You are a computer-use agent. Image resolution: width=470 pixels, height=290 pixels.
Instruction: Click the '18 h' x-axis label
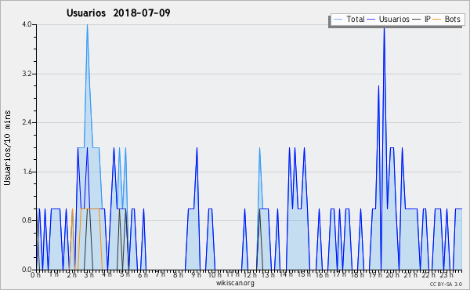click(357, 274)
